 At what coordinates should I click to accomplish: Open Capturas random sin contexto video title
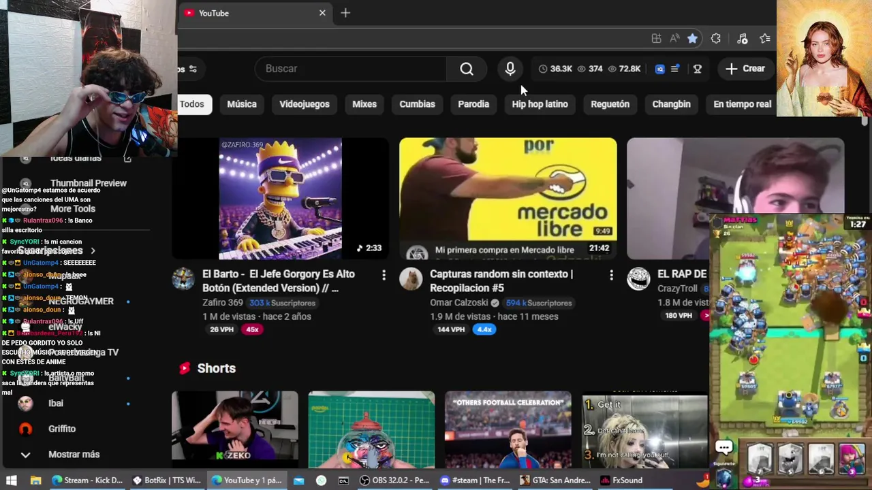pyautogui.click(x=501, y=281)
